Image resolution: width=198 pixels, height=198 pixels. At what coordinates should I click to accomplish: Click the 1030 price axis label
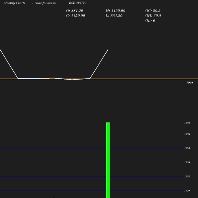point(187,190)
